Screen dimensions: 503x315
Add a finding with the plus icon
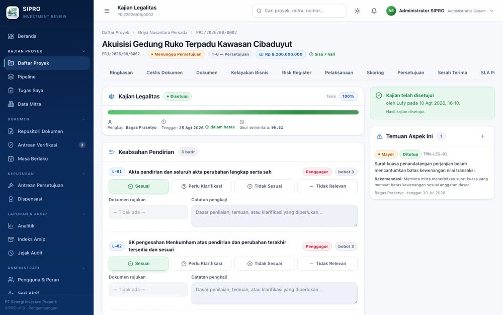point(482,136)
